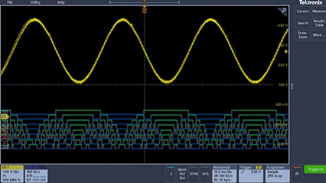Click the zoom magnifier icon on the waveform
The width and height of the screenshot is (326, 183).
283,11
